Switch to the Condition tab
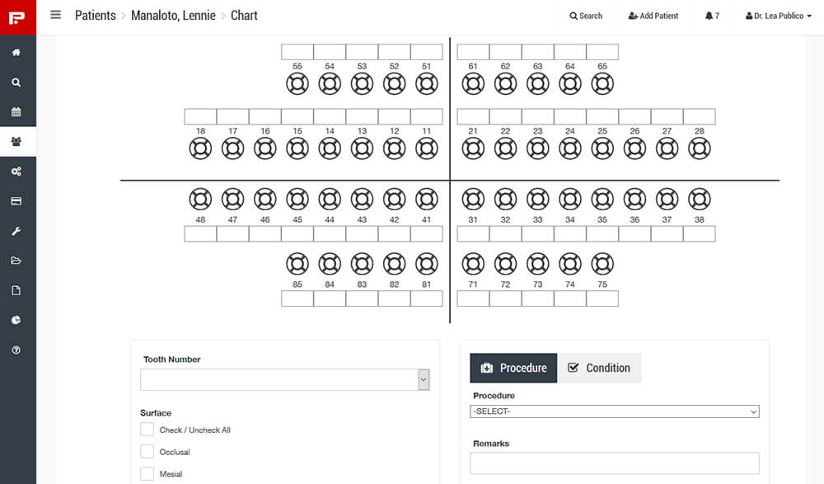The image size is (824, 484). pos(599,368)
